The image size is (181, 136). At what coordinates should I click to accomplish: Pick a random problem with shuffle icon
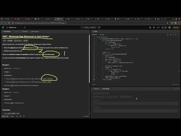click(25, 28)
